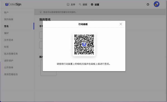
Task: Click the lightbulb tip icon
Action: pyautogui.click(x=41, y=12)
